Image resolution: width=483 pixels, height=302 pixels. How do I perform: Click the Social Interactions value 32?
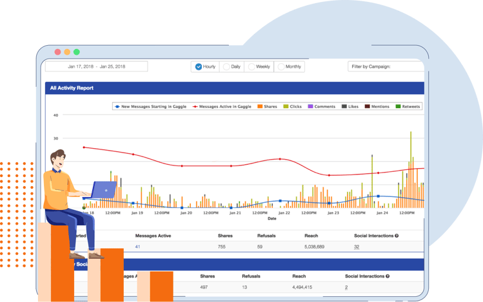pos(357,247)
